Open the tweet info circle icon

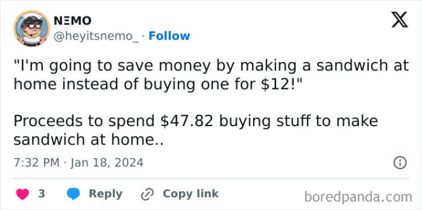(400, 163)
